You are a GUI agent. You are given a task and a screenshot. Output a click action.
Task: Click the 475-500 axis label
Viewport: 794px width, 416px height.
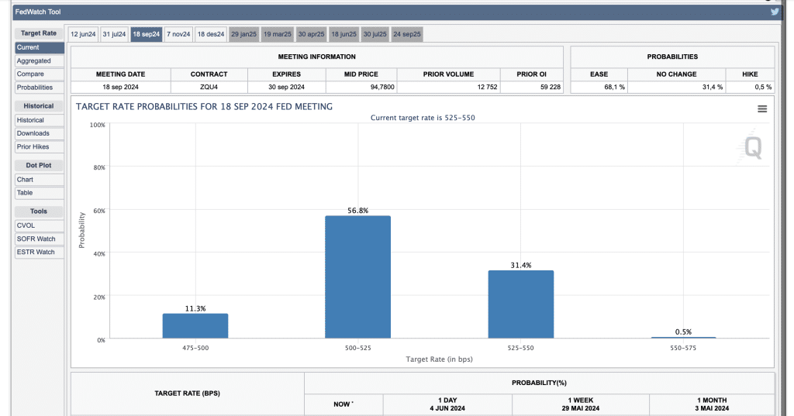(x=195, y=348)
